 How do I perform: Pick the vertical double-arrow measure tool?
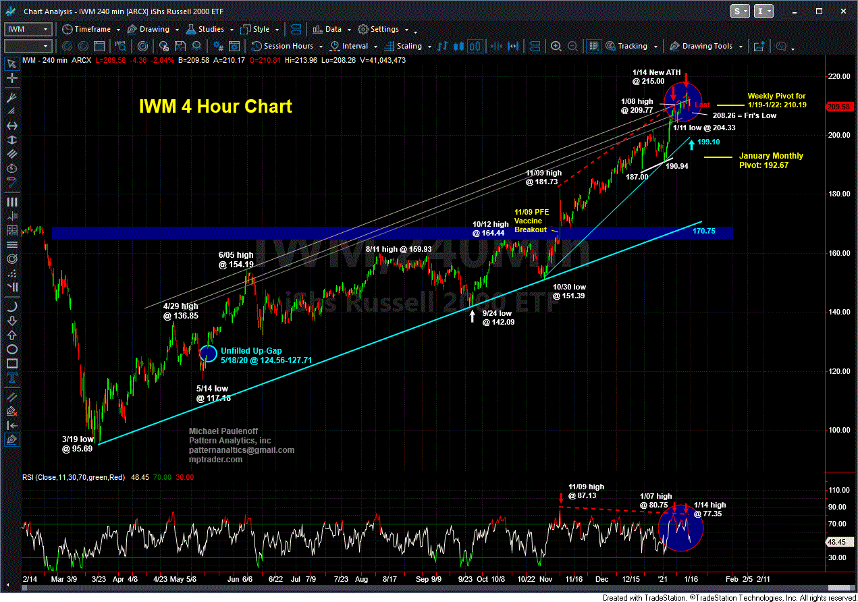[12, 139]
